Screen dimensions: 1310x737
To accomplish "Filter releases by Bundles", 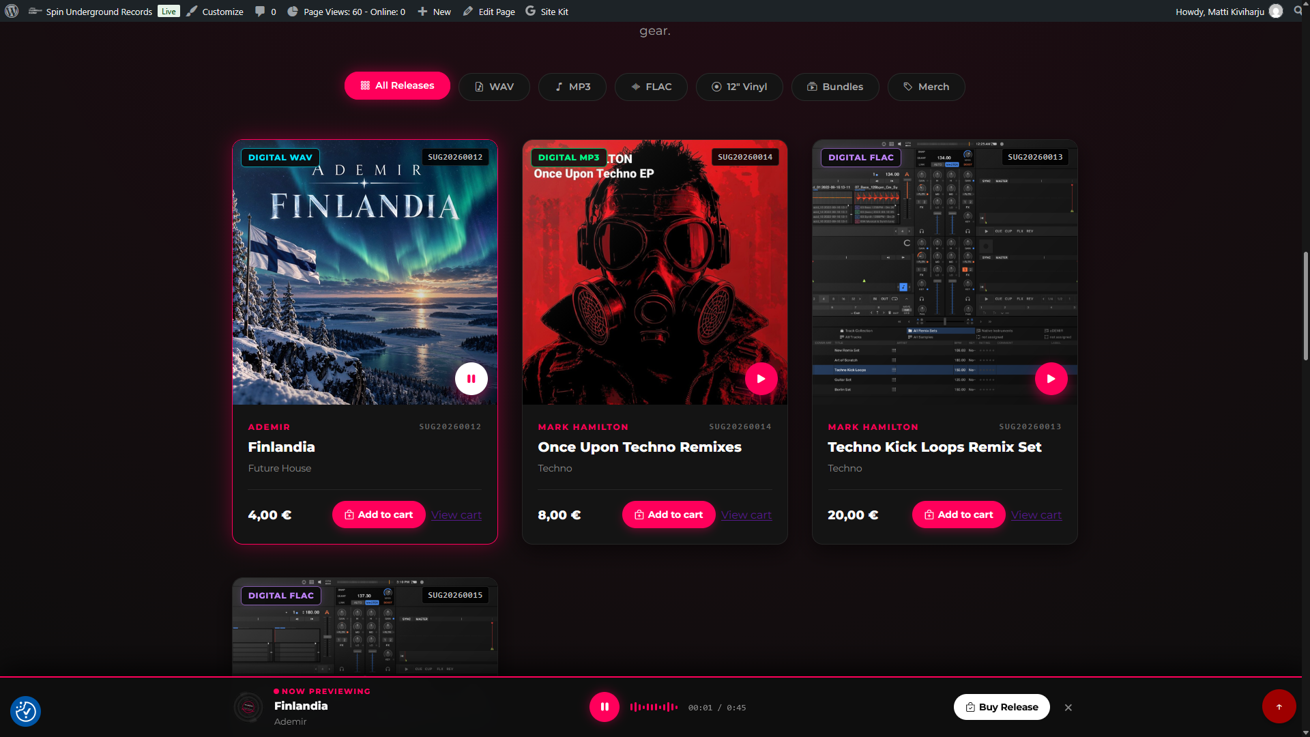I will (x=835, y=87).
